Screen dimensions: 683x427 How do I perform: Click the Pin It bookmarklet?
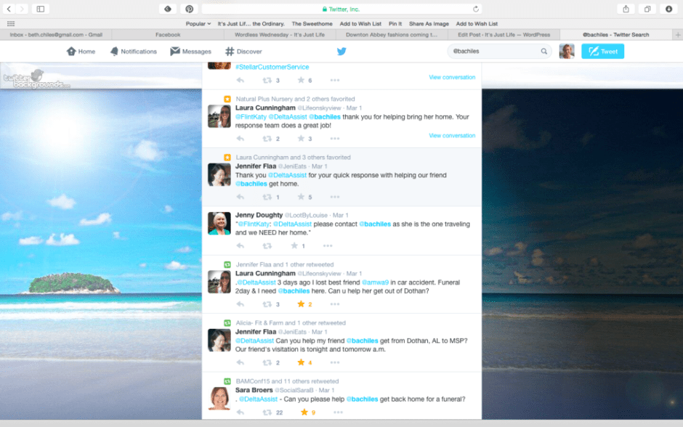pos(395,23)
